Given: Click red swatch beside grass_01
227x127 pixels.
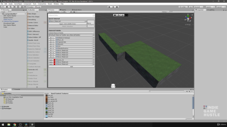Looking at the screenshot, I should click(54, 60).
